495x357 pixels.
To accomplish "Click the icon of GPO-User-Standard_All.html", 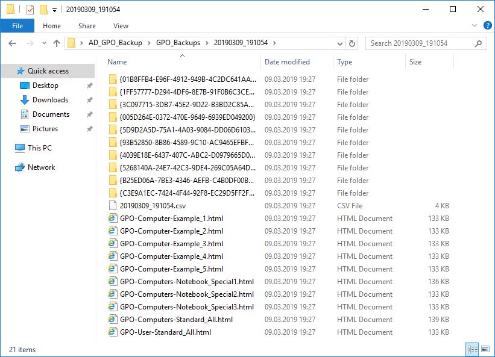I will click(112, 332).
